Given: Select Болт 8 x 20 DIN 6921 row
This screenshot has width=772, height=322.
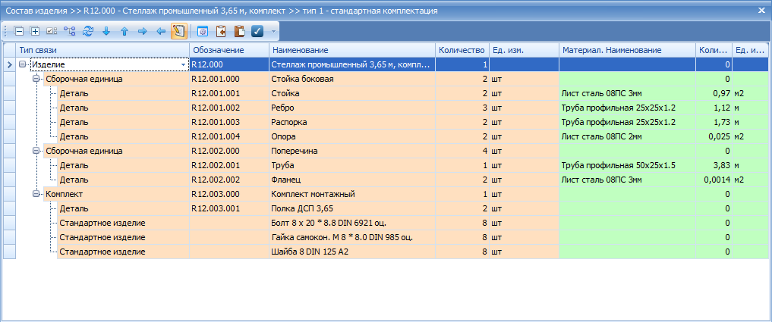Looking at the screenshot, I should point(352,224).
